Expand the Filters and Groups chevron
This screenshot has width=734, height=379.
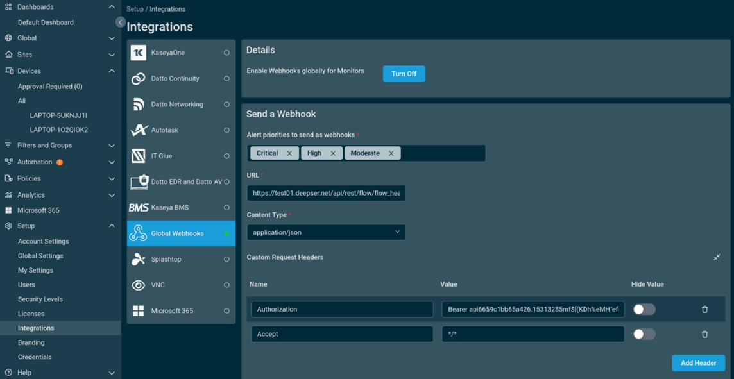112,146
